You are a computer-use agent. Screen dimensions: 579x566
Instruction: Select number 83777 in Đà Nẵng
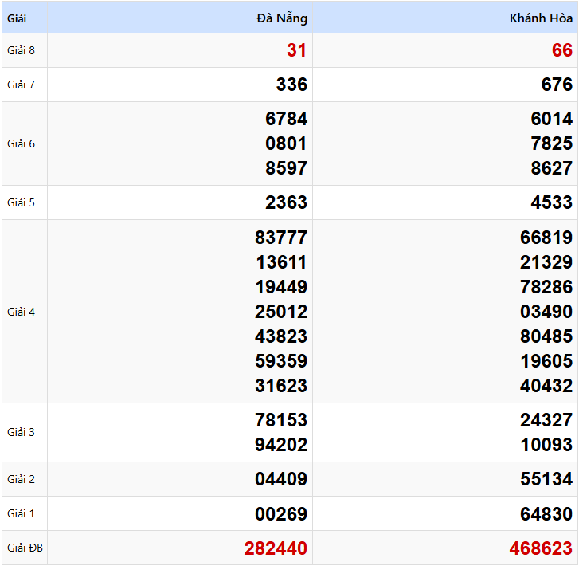(281, 238)
